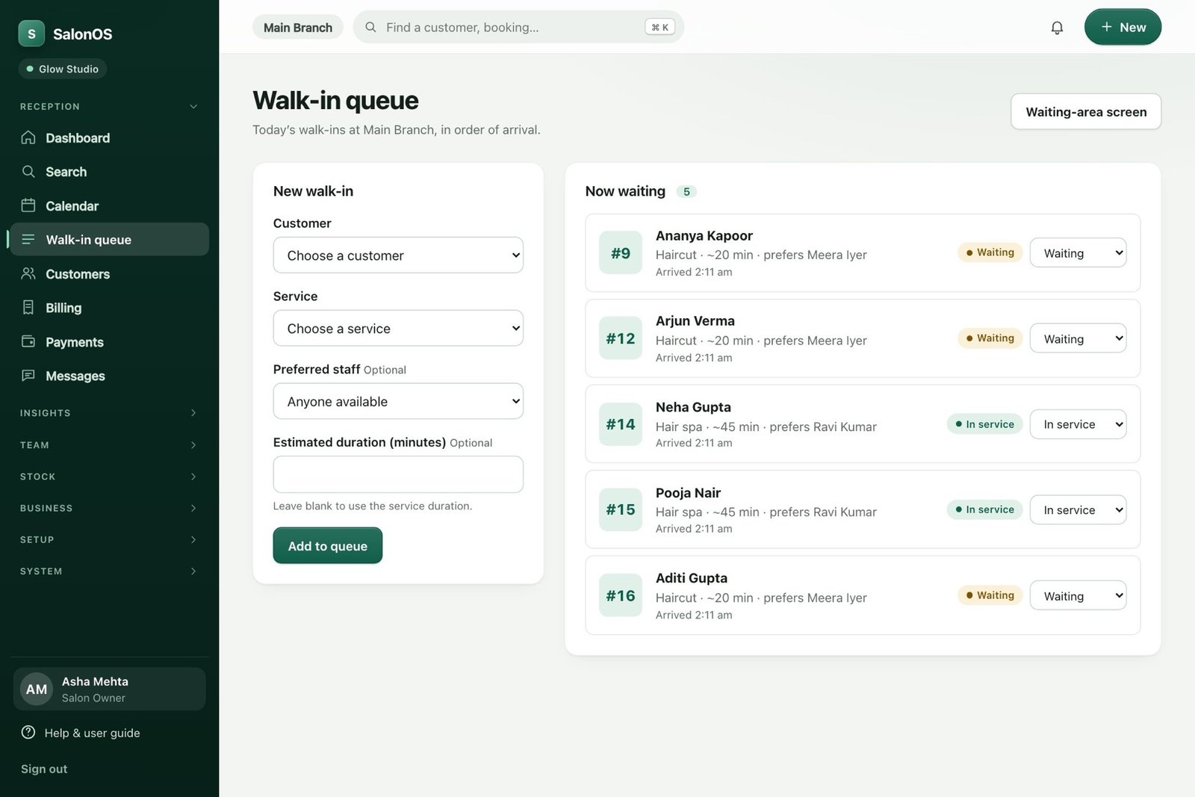Click the ⌘K shortcut badge

(x=660, y=27)
